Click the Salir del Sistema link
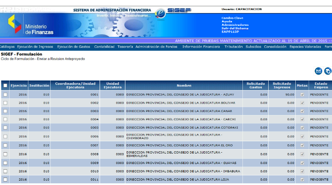The image size is (332, 185). pyautogui.click(x=235, y=28)
